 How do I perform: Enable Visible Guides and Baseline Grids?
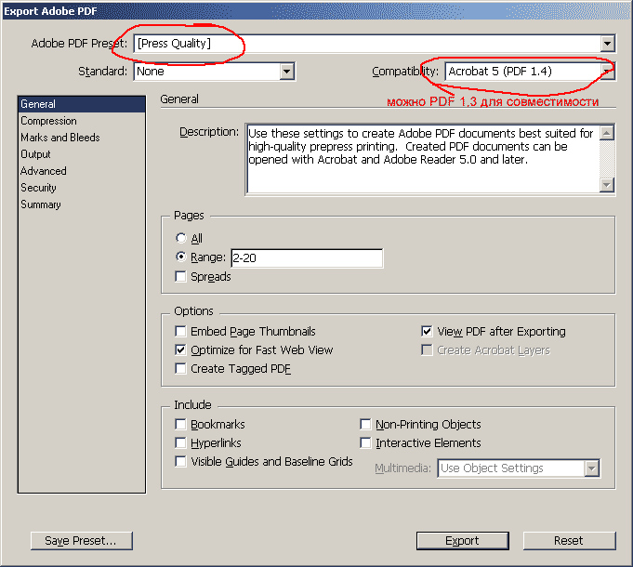[180, 461]
